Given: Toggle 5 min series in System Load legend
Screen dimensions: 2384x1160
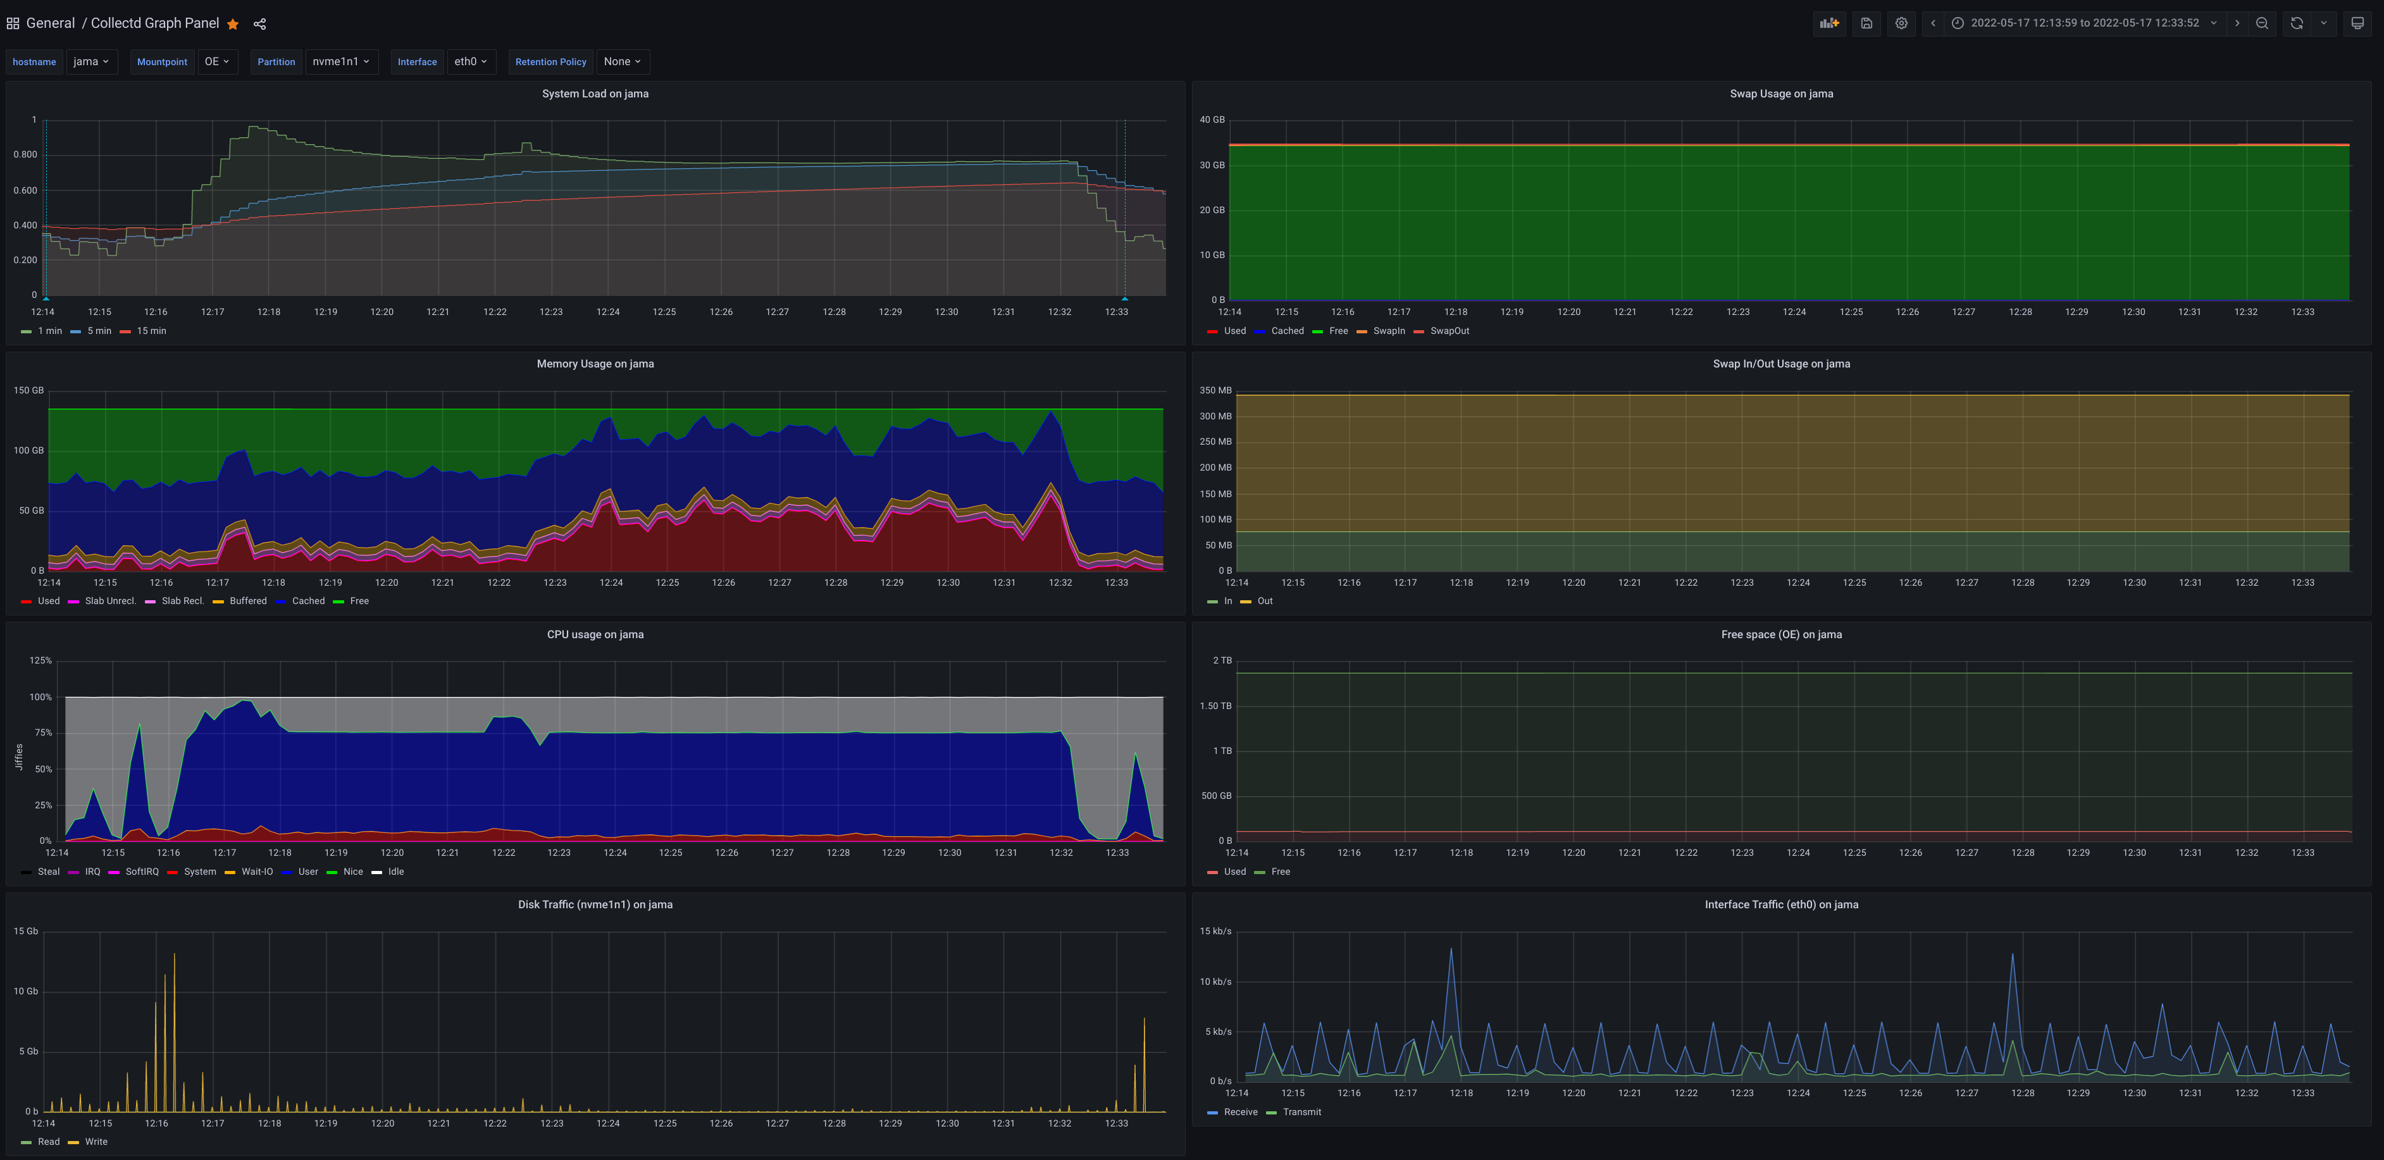Looking at the screenshot, I should (99, 331).
